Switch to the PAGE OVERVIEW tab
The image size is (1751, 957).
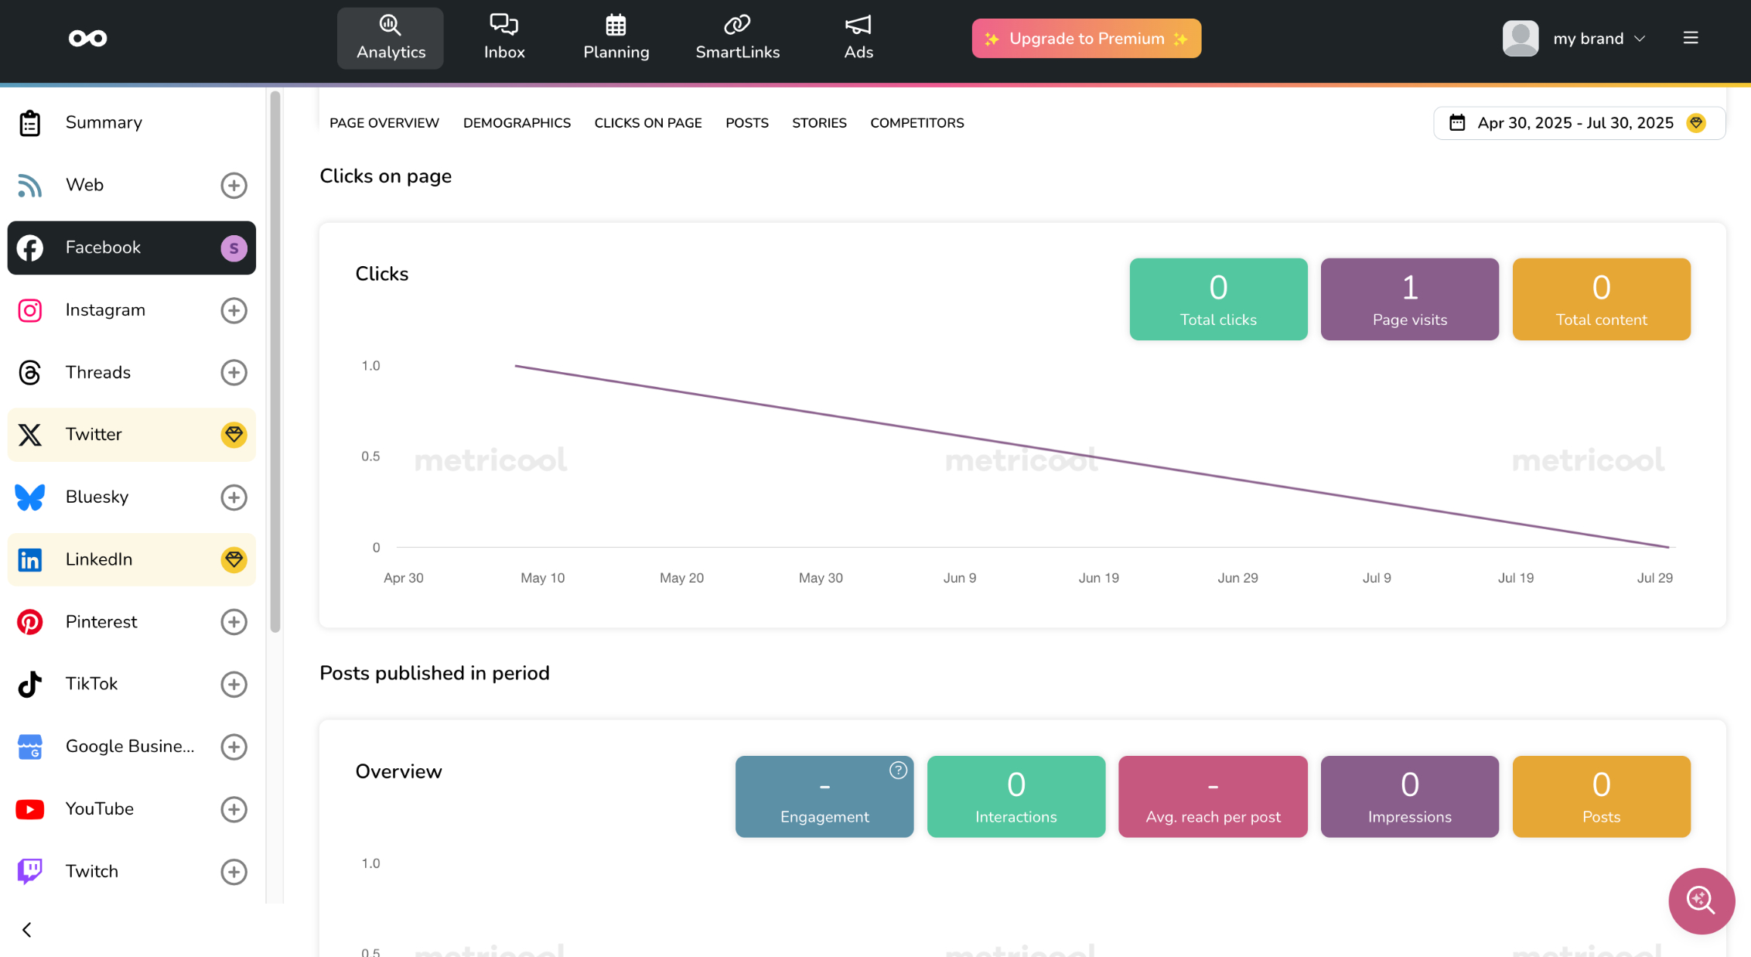(x=384, y=123)
